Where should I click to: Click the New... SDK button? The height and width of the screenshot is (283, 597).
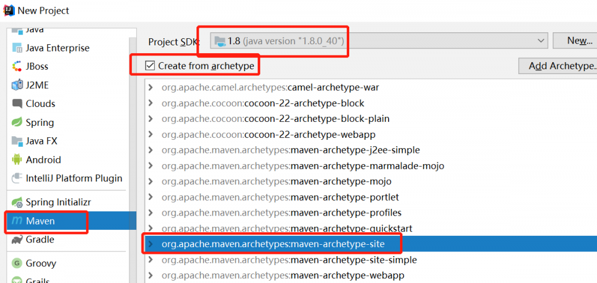point(575,41)
